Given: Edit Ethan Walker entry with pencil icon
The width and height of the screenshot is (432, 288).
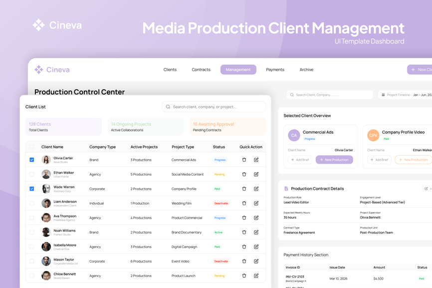Looking at the screenshot, I should tap(256, 174).
